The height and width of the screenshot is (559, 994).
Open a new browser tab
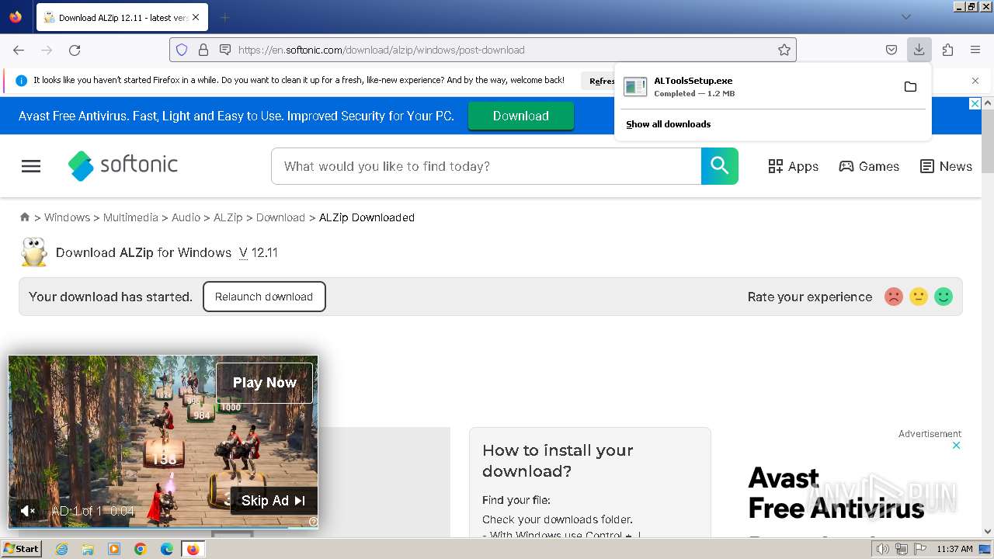[x=224, y=17]
